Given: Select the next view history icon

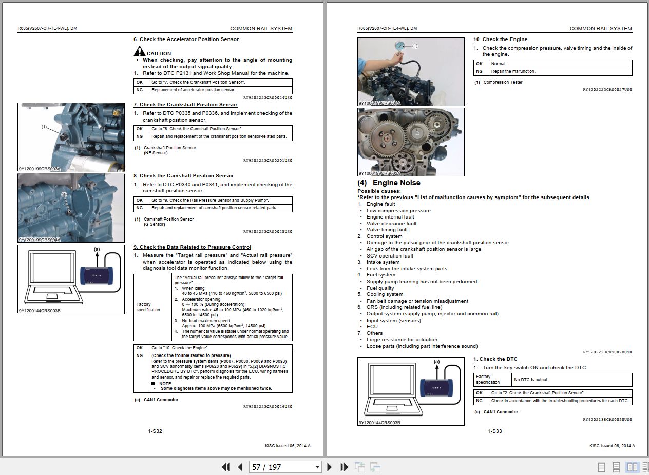Looking at the screenshot, I should click(x=374, y=467).
